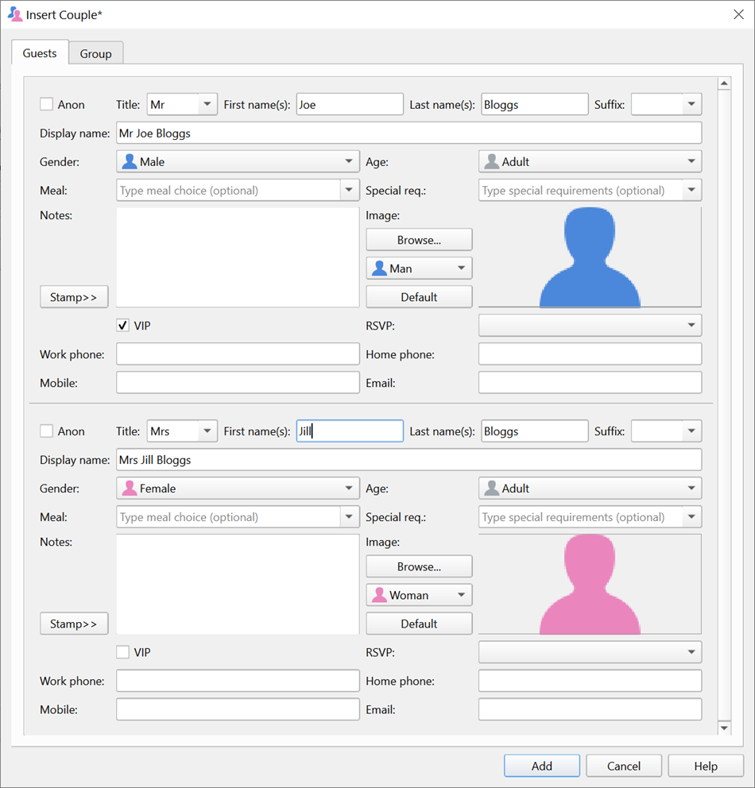The height and width of the screenshot is (788, 755).
Task: Open the Female gender dropdown
Action: coord(238,489)
